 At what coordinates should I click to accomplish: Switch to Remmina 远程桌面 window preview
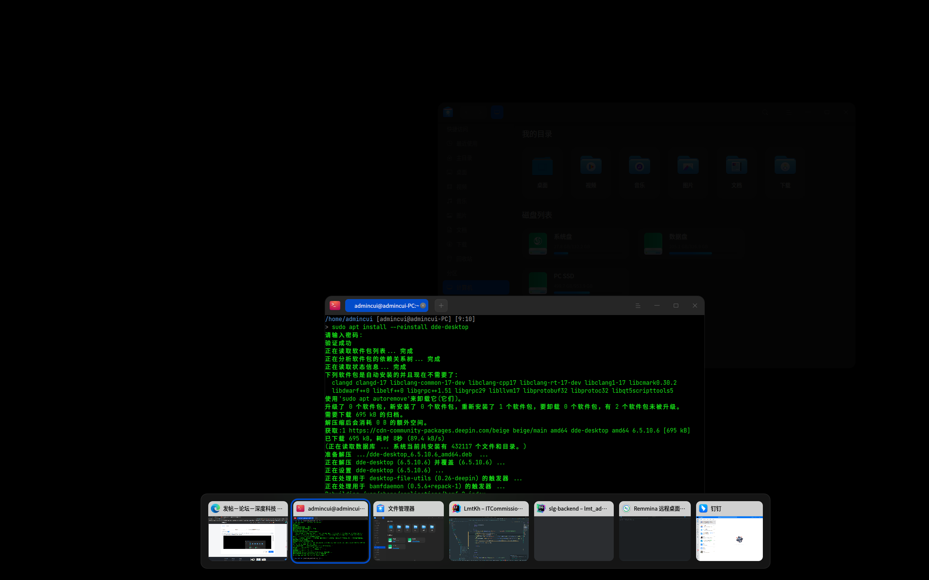[654, 531]
